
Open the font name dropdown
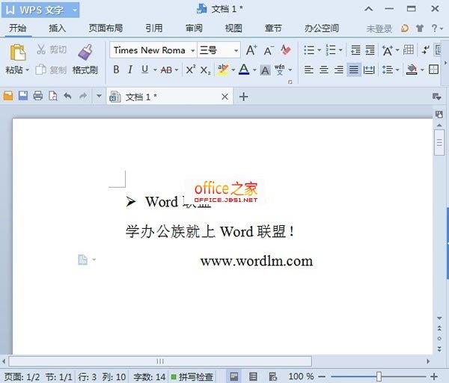[193, 51]
